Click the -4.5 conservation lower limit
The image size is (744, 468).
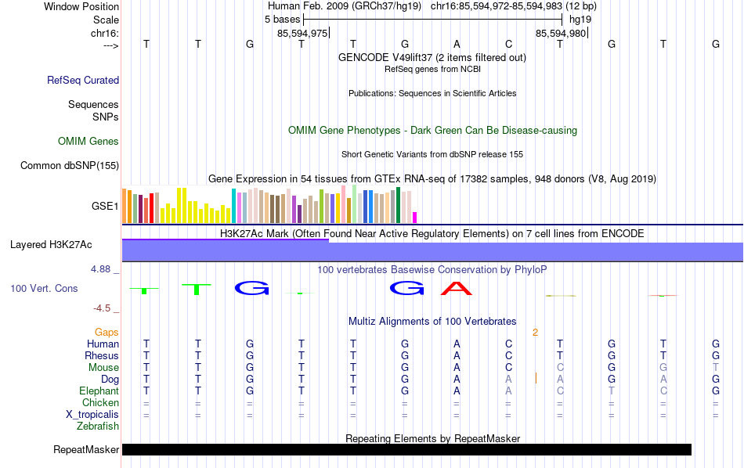(102, 308)
